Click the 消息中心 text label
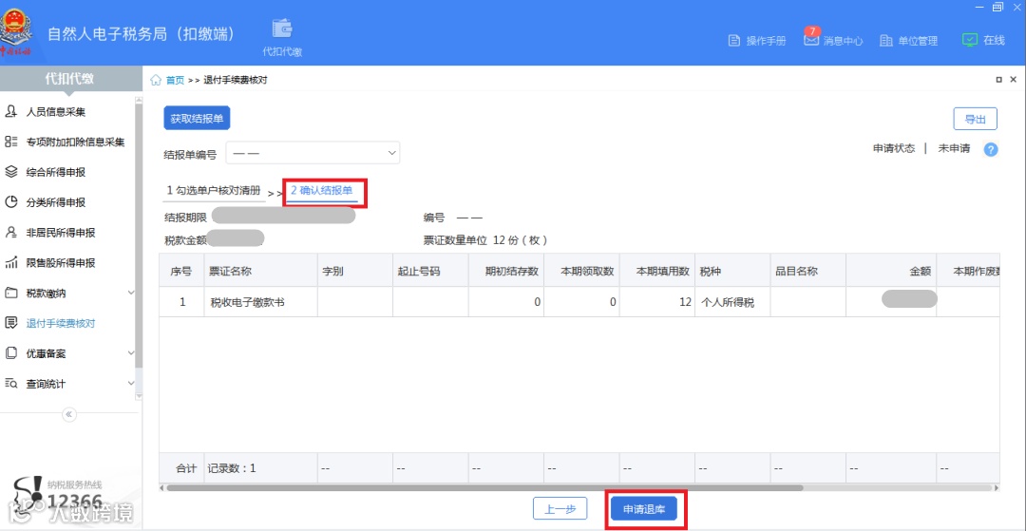The image size is (1026, 531). coord(843,41)
